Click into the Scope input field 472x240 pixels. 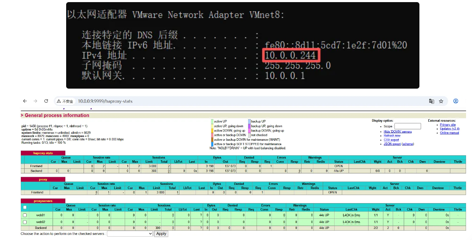[408, 126]
